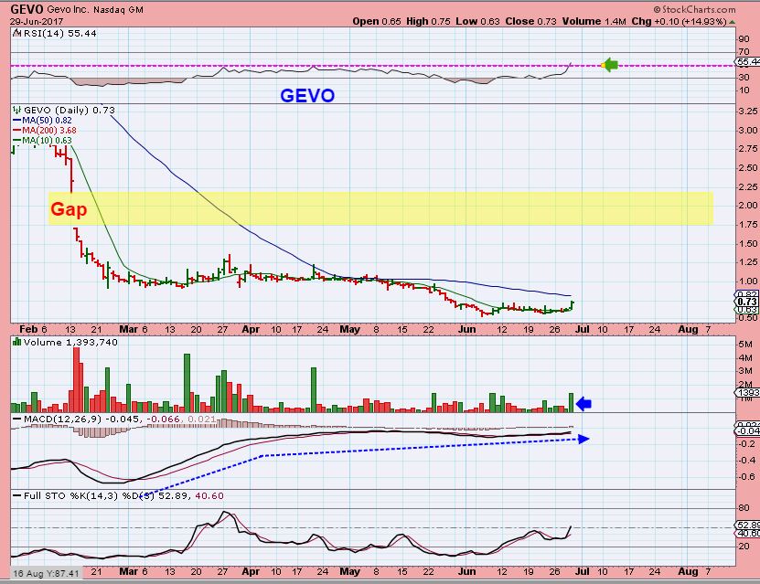Click the bold 0.73 price tag on axis
The width and height of the screenshot is (760, 584).
pyautogui.click(x=748, y=302)
